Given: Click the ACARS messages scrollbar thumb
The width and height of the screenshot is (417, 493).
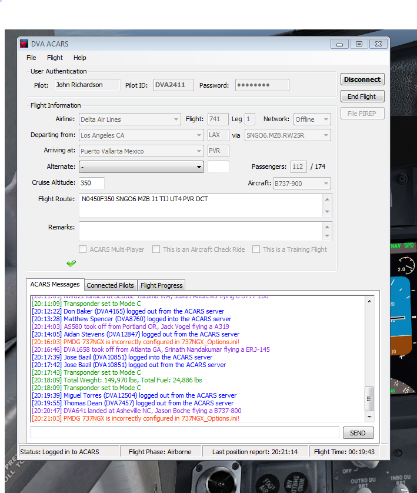Looking at the screenshot, I should [369, 399].
